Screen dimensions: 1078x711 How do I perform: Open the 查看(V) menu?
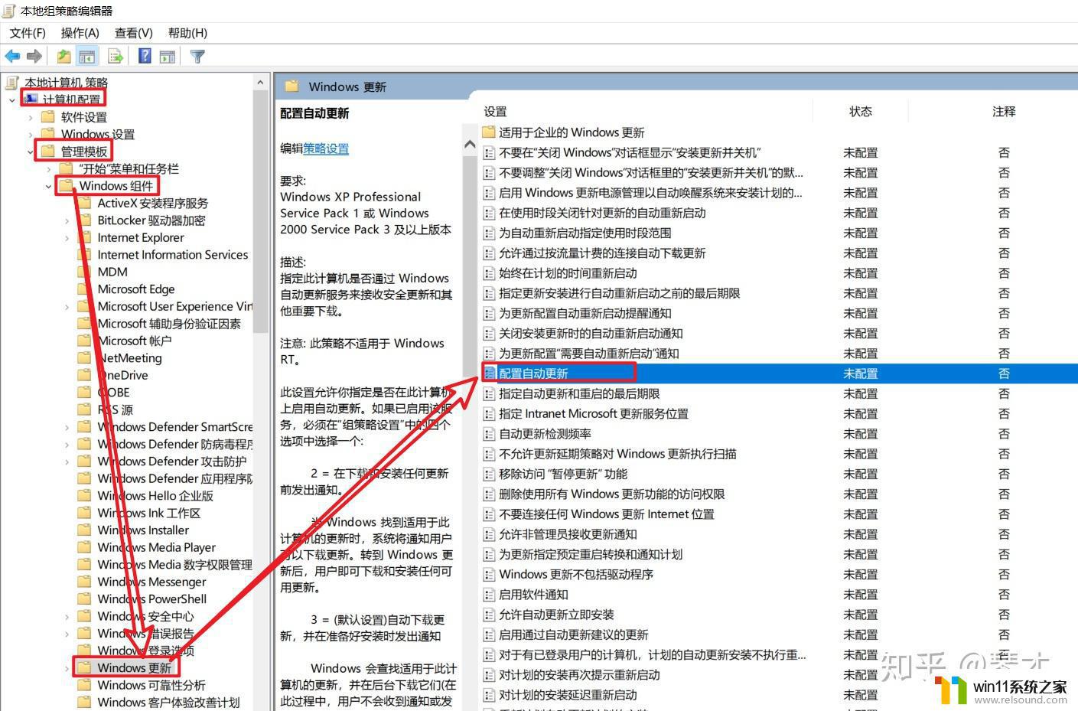pyautogui.click(x=134, y=33)
